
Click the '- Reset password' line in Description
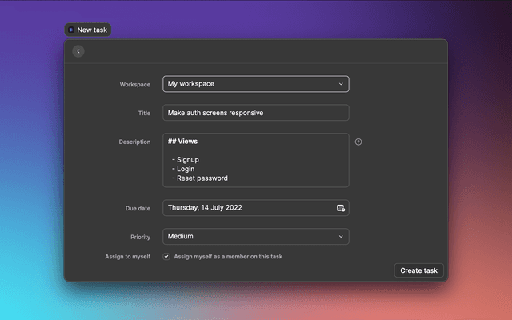pos(200,178)
